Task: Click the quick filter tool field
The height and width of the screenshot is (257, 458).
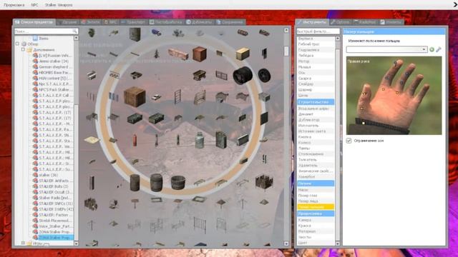Action: click(x=318, y=31)
